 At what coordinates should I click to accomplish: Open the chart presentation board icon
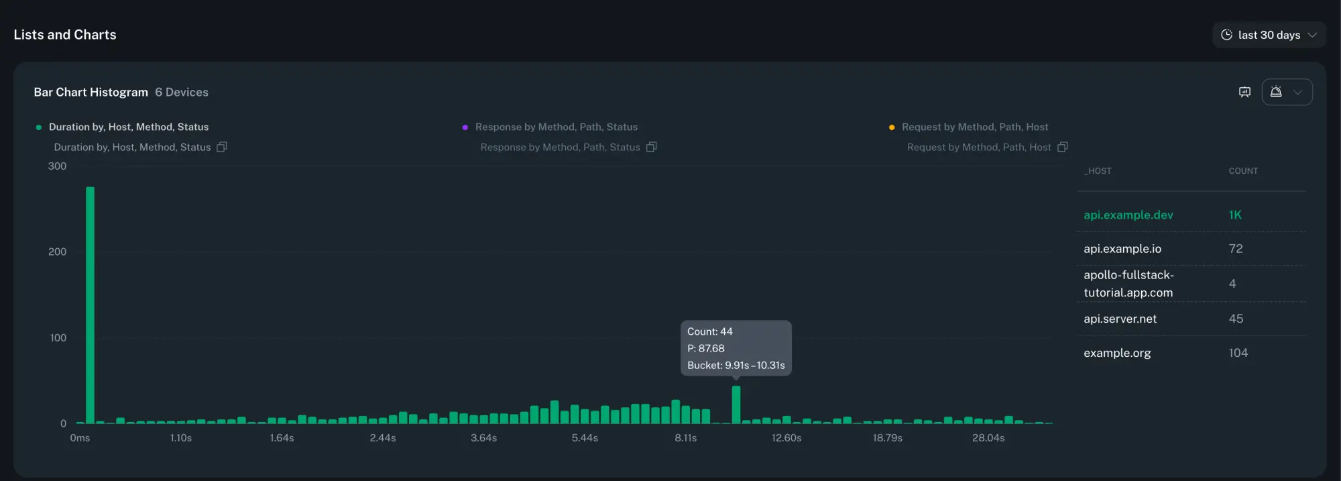click(1244, 92)
